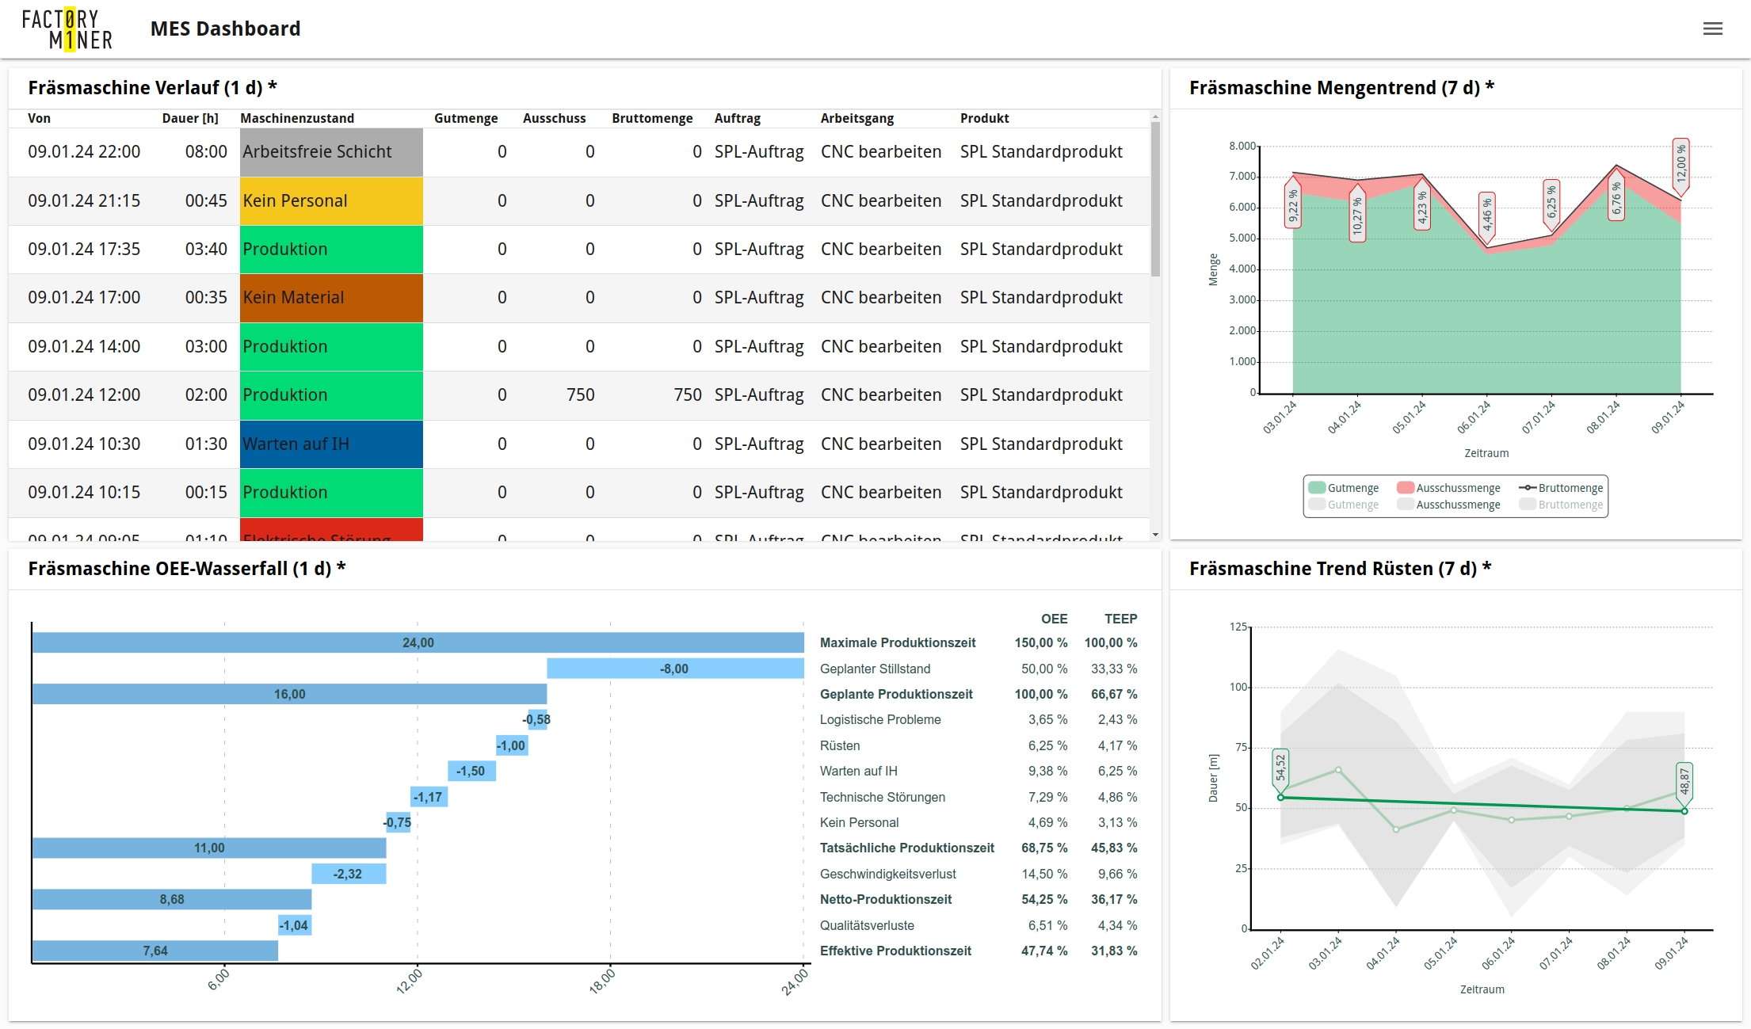Toggle the green Gutmenge legend series
Screen dimensions: 1751x1029
tap(1344, 488)
